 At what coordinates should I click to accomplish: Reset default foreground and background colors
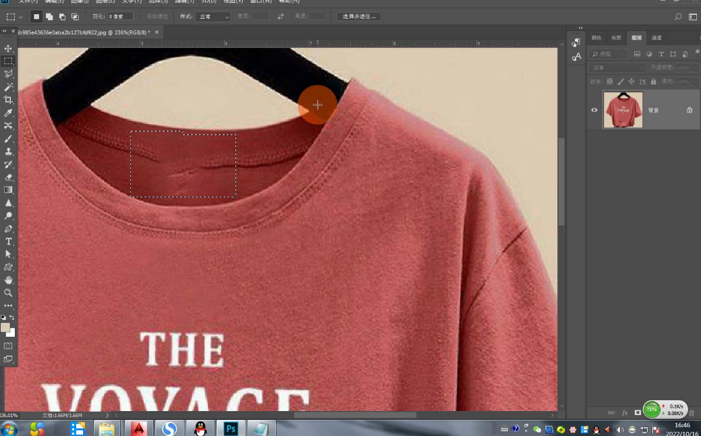tap(3, 317)
